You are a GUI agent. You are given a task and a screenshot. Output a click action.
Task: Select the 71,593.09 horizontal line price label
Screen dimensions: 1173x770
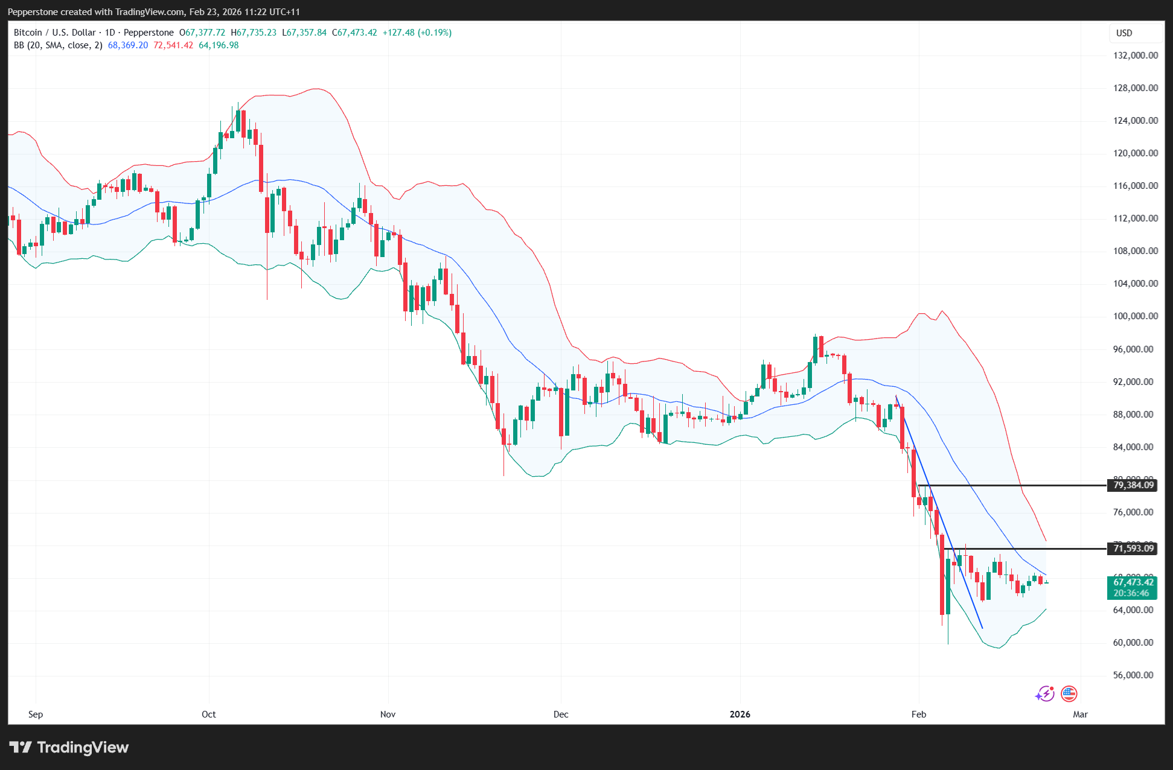tap(1133, 549)
